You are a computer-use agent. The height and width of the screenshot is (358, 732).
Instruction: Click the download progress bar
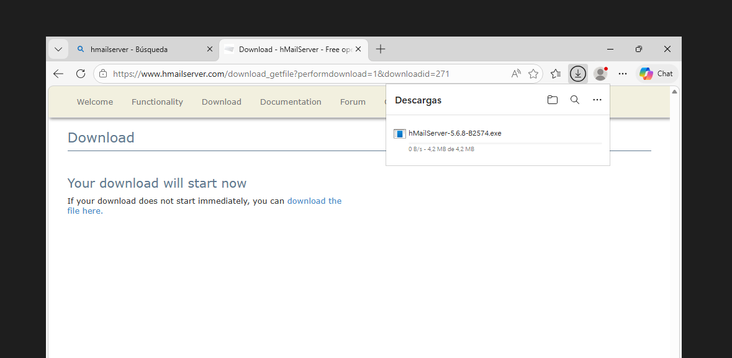pos(505,143)
